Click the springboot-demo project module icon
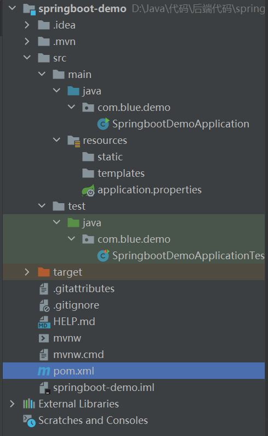The image size is (268, 436). [x=29, y=9]
